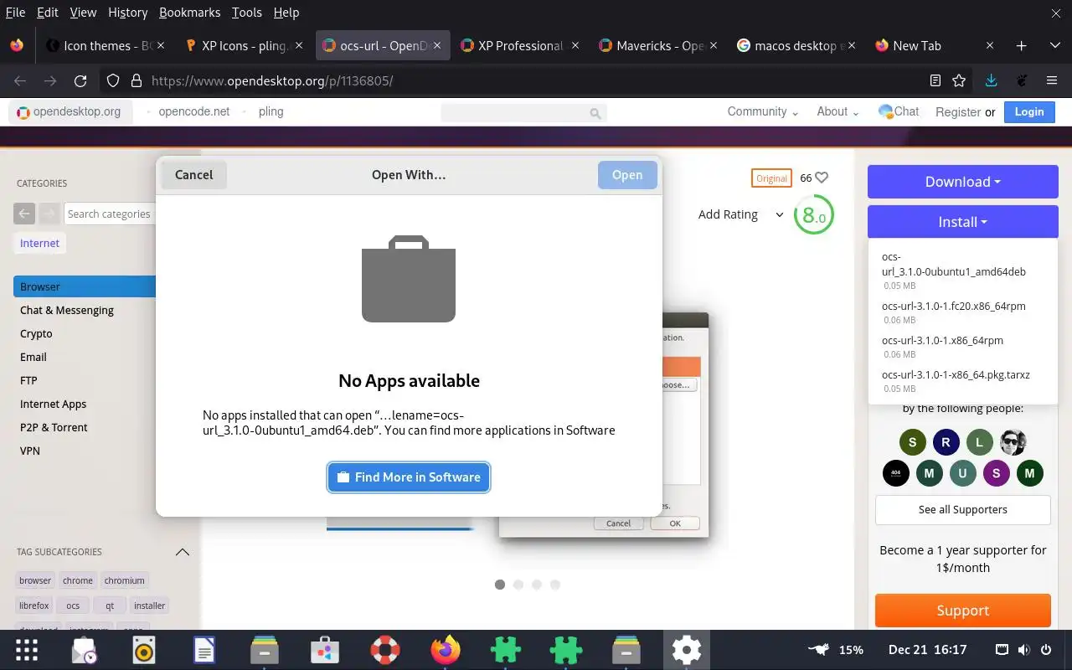The width and height of the screenshot is (1072, 670).
Task: Open the Software store bag icon
Action: point(325,650)
